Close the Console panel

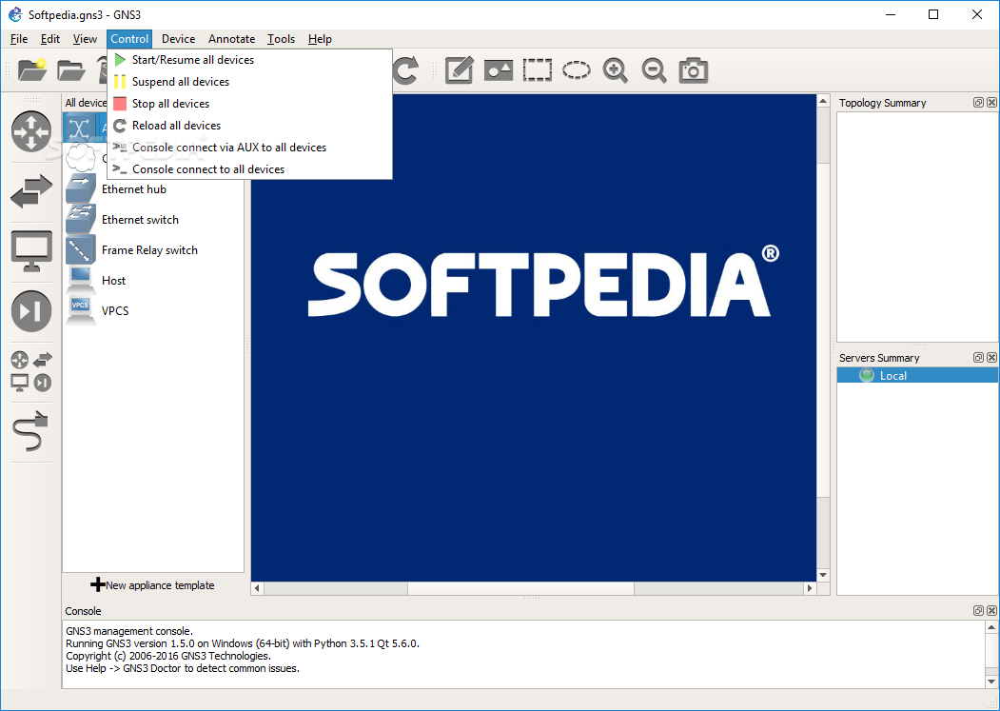coord(991,611)
